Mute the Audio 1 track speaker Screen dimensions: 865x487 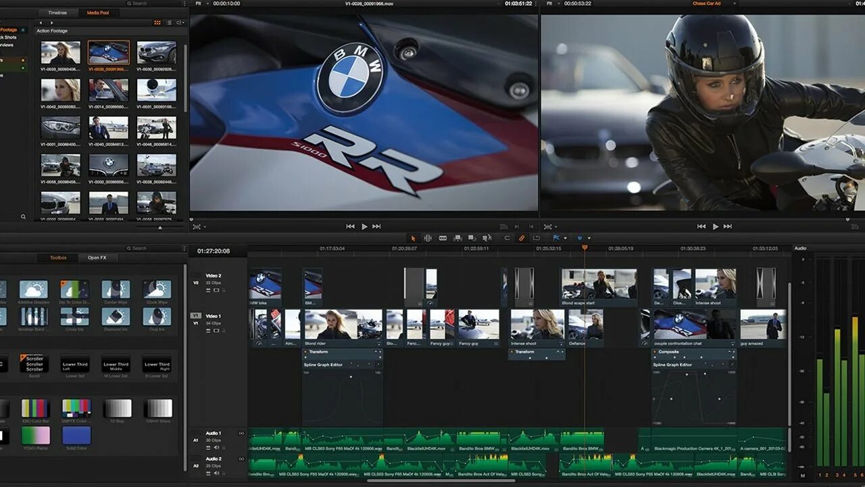(216, 447)
